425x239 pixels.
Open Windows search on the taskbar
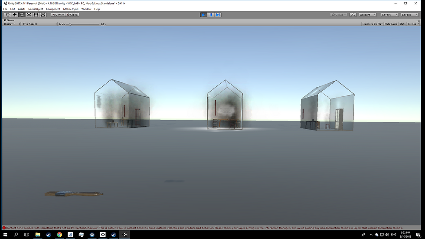[x=16, y=235]
